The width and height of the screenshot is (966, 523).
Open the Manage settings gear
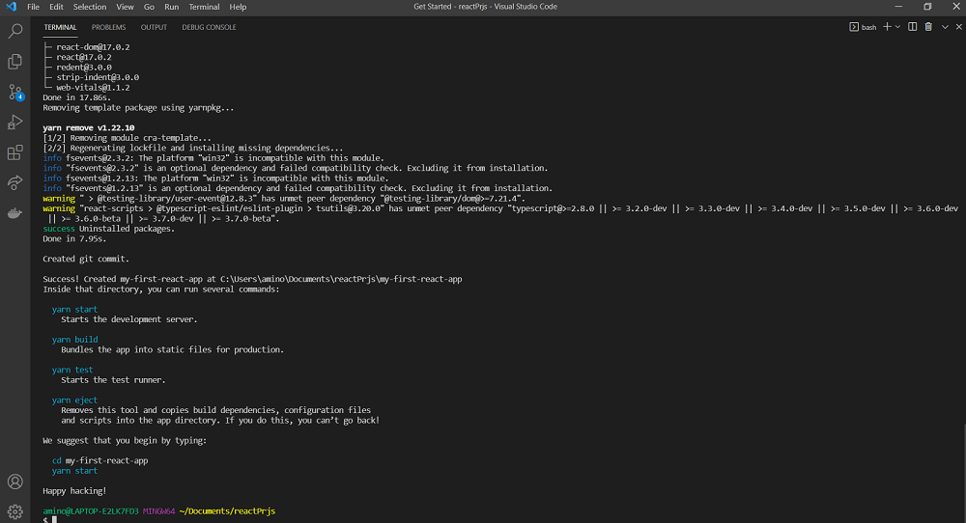point(14,511)
